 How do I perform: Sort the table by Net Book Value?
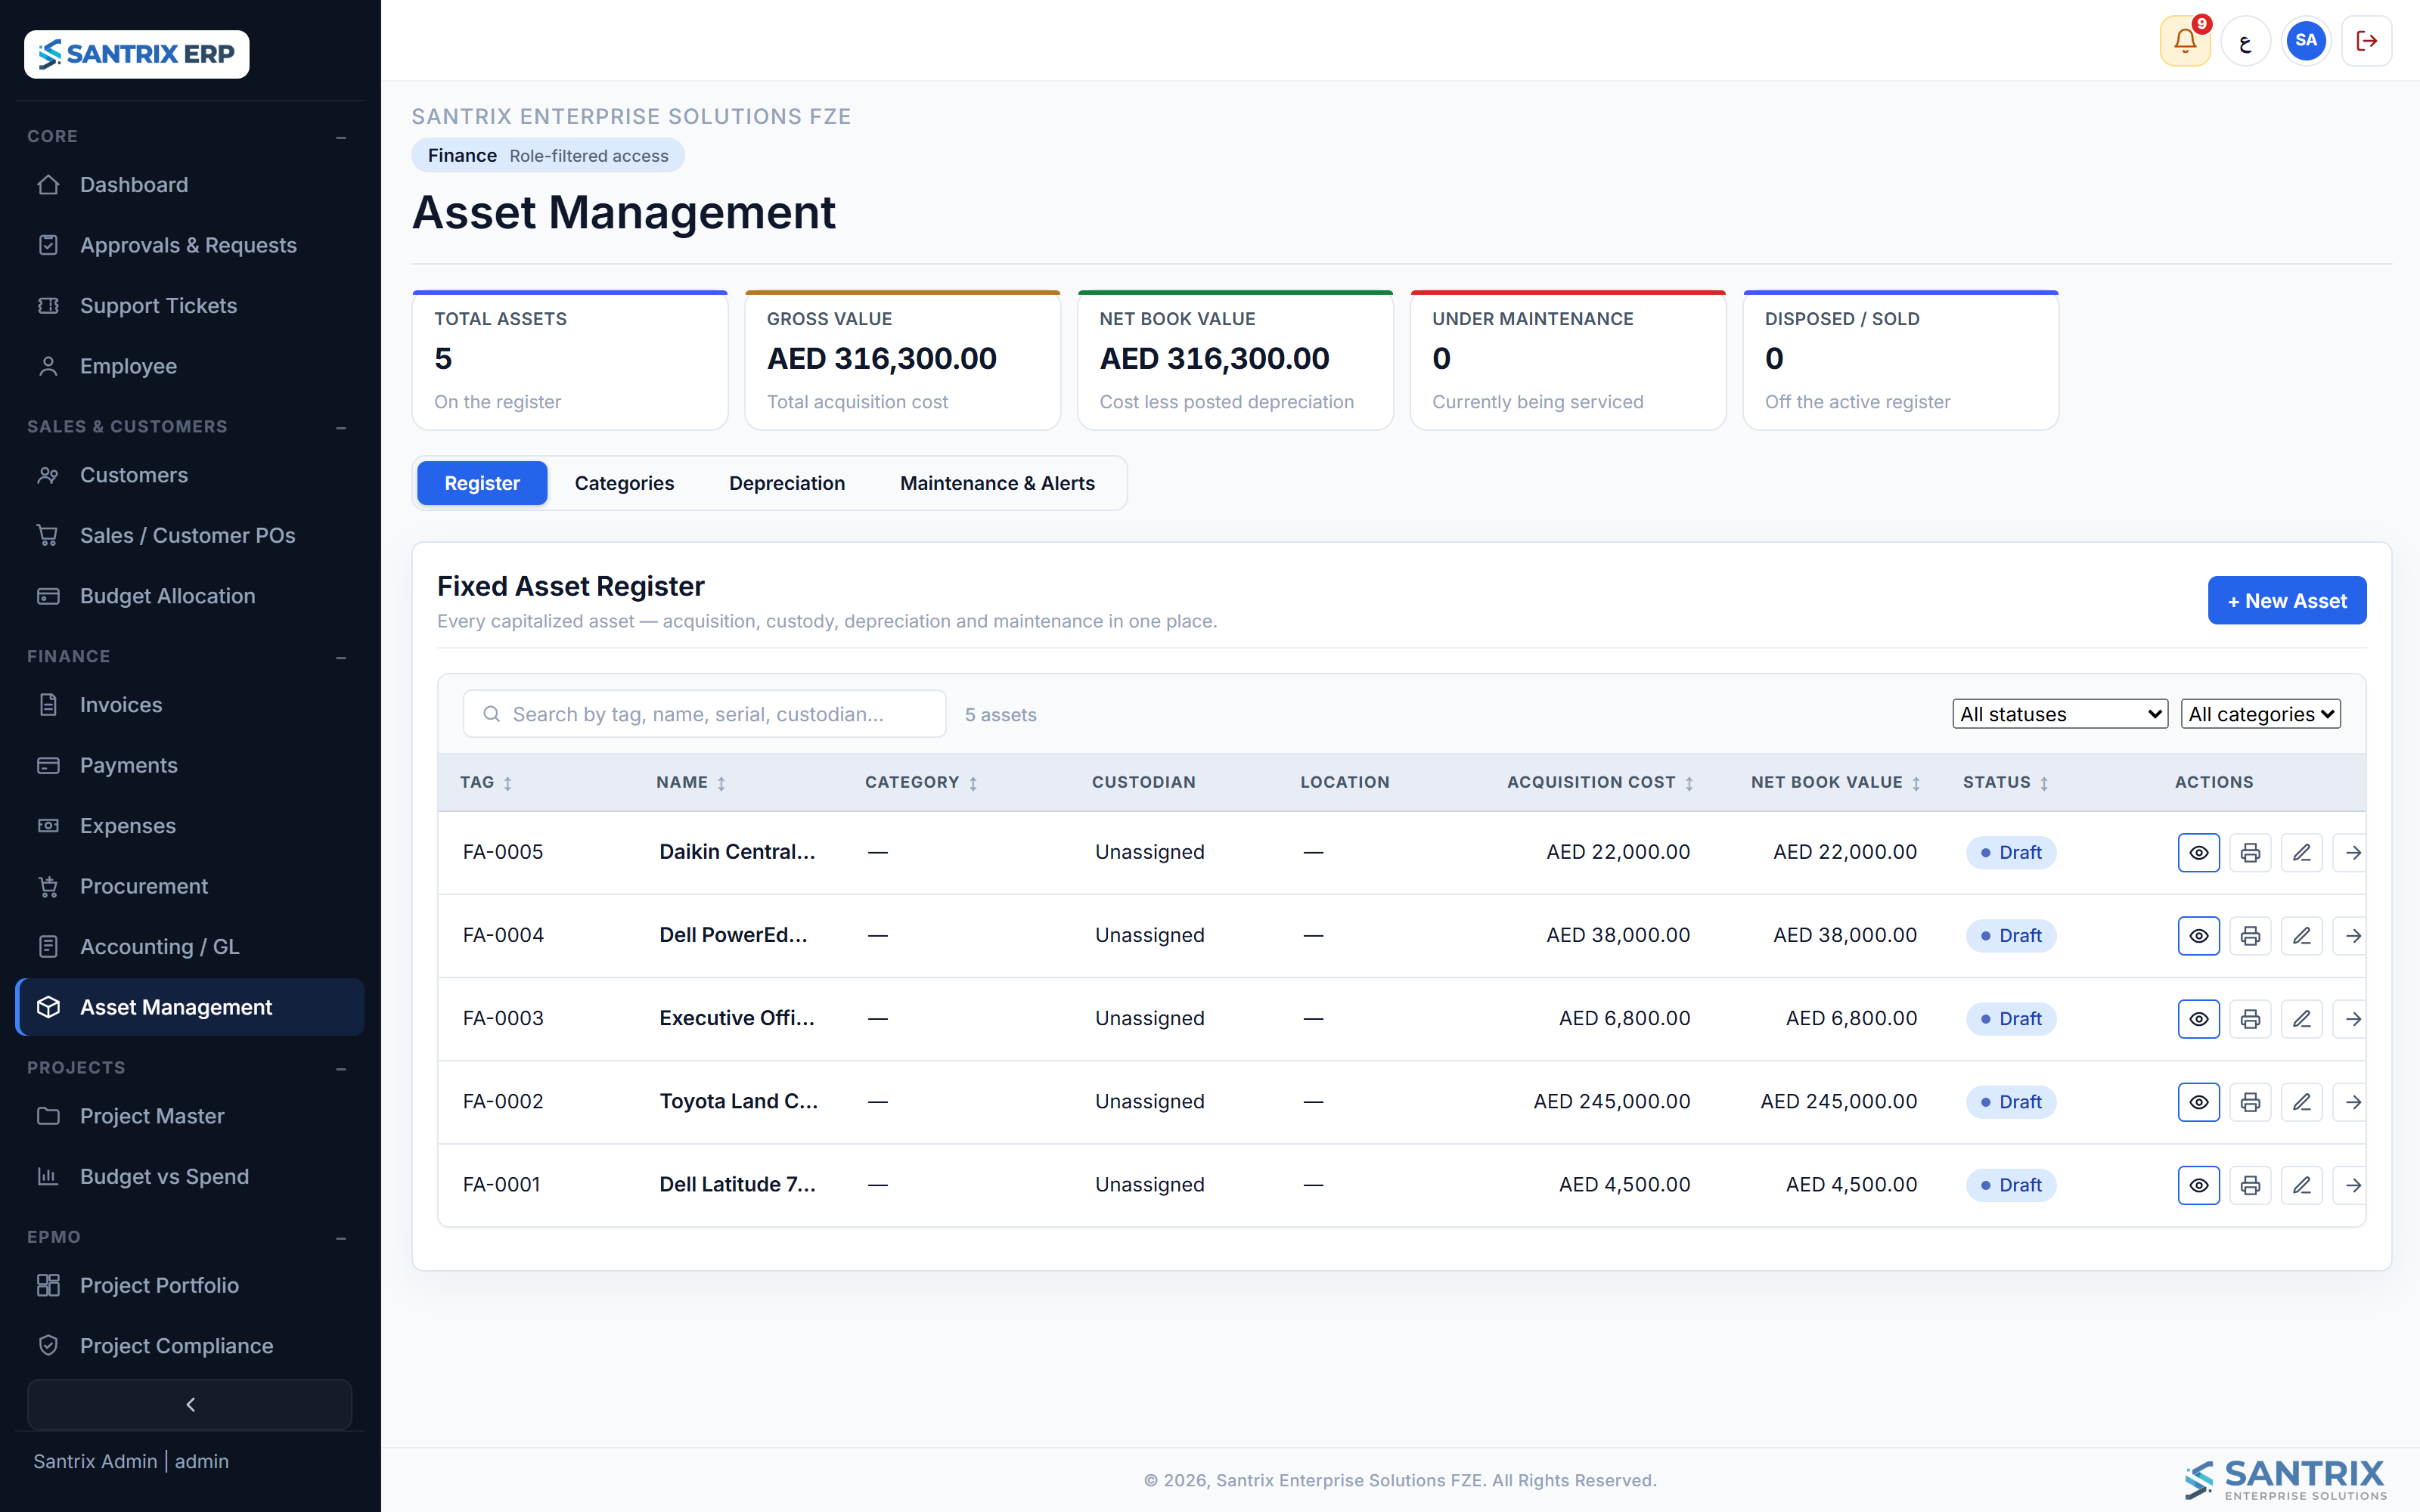1836,782
